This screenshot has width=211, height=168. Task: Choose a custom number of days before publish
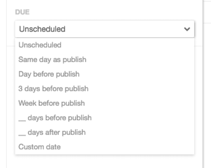55,118
